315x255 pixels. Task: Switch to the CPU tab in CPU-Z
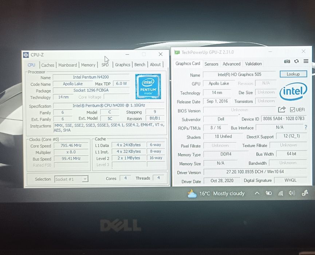pos(31,65)
